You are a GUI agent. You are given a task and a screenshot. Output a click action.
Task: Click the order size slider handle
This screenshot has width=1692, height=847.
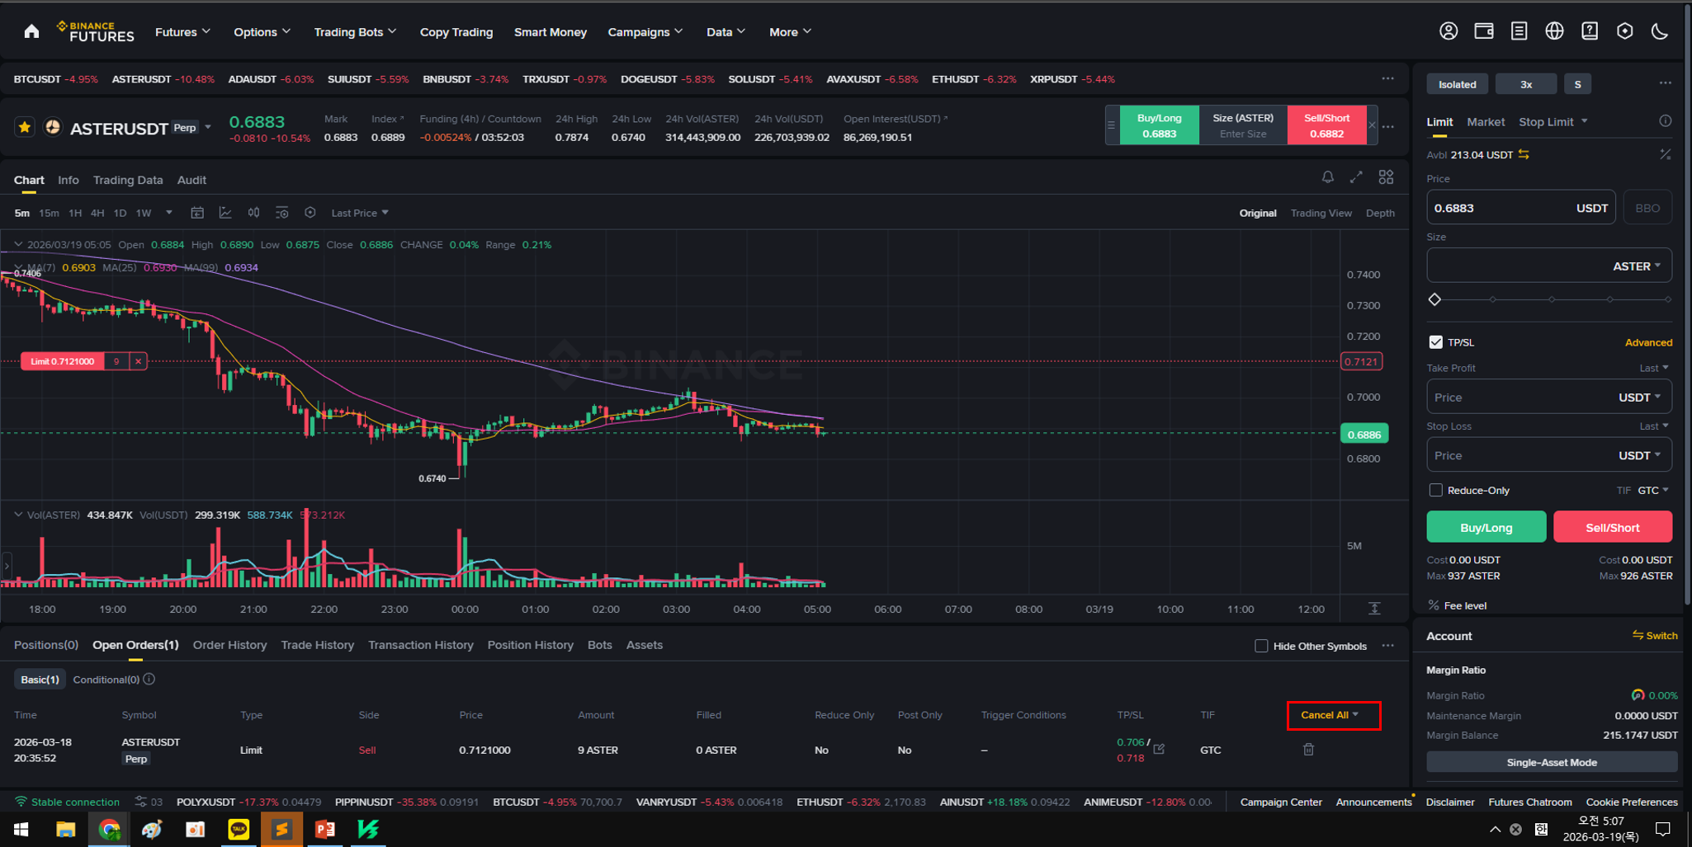[1434, 299]
